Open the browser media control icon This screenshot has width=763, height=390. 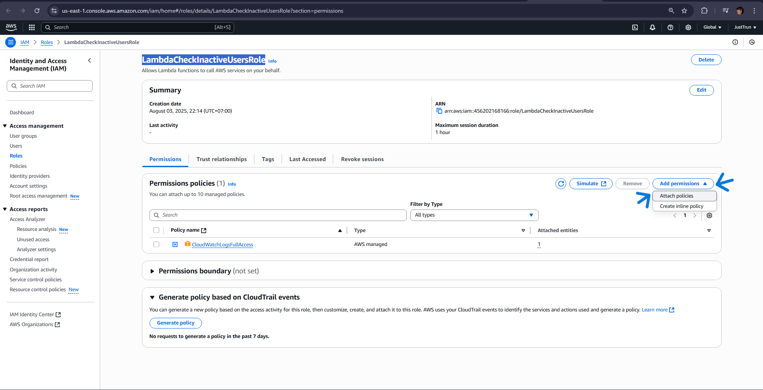[x=726, y=11]
